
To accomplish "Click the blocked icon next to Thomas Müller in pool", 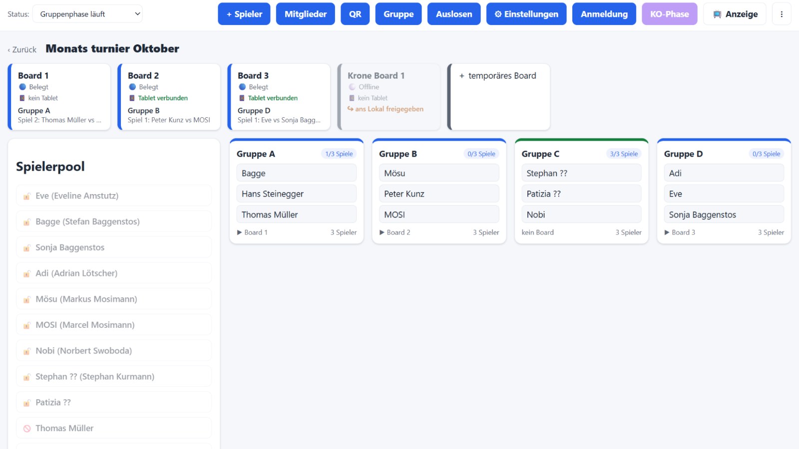I will click(x=27, y=429).
